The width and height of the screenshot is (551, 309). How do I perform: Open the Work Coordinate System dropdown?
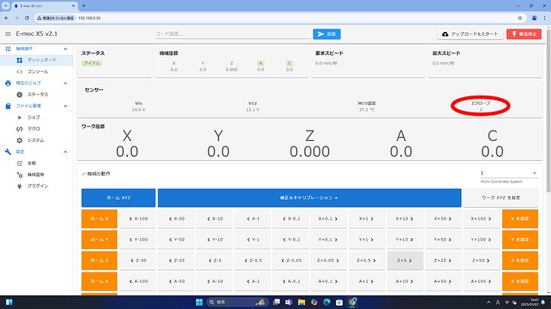tap(509, 173)
